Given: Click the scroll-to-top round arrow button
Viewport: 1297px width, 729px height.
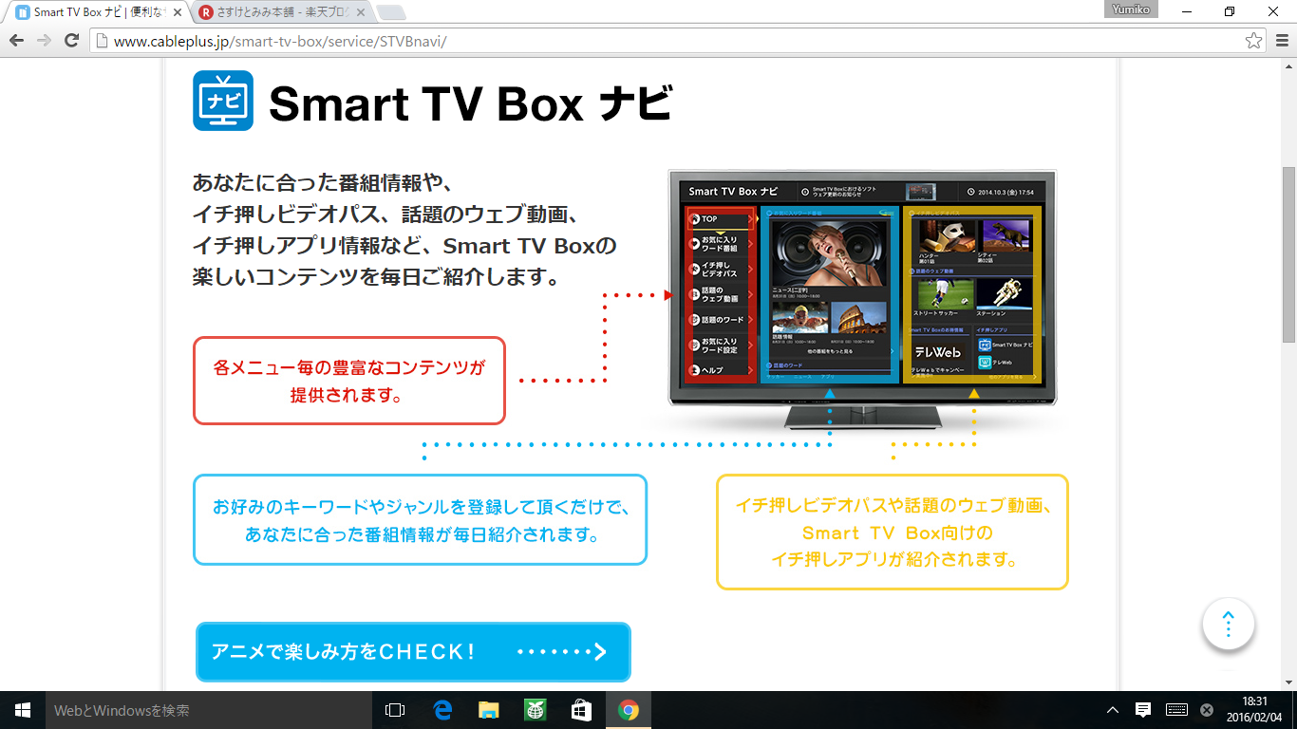Looking at the screenshot, I should (1229, 625).
